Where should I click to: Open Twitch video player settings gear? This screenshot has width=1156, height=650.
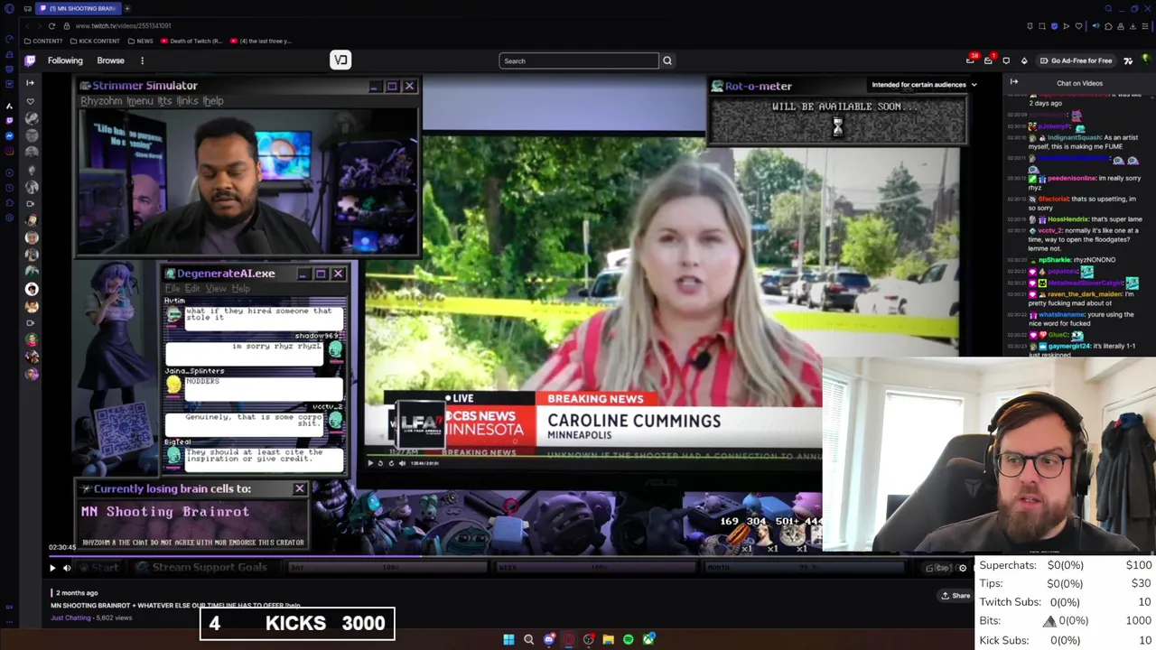(963, 568)
